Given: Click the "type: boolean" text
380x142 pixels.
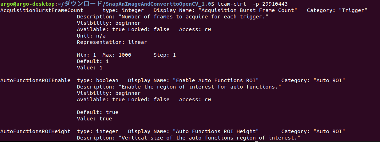Looking at the screenshot, I should point(98,80).
